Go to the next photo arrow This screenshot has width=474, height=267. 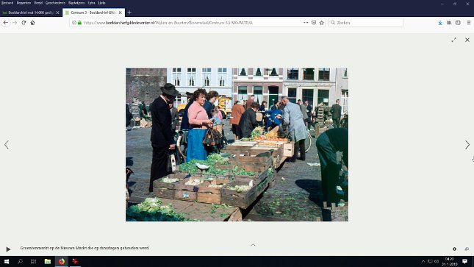click(x=467, y=145)
